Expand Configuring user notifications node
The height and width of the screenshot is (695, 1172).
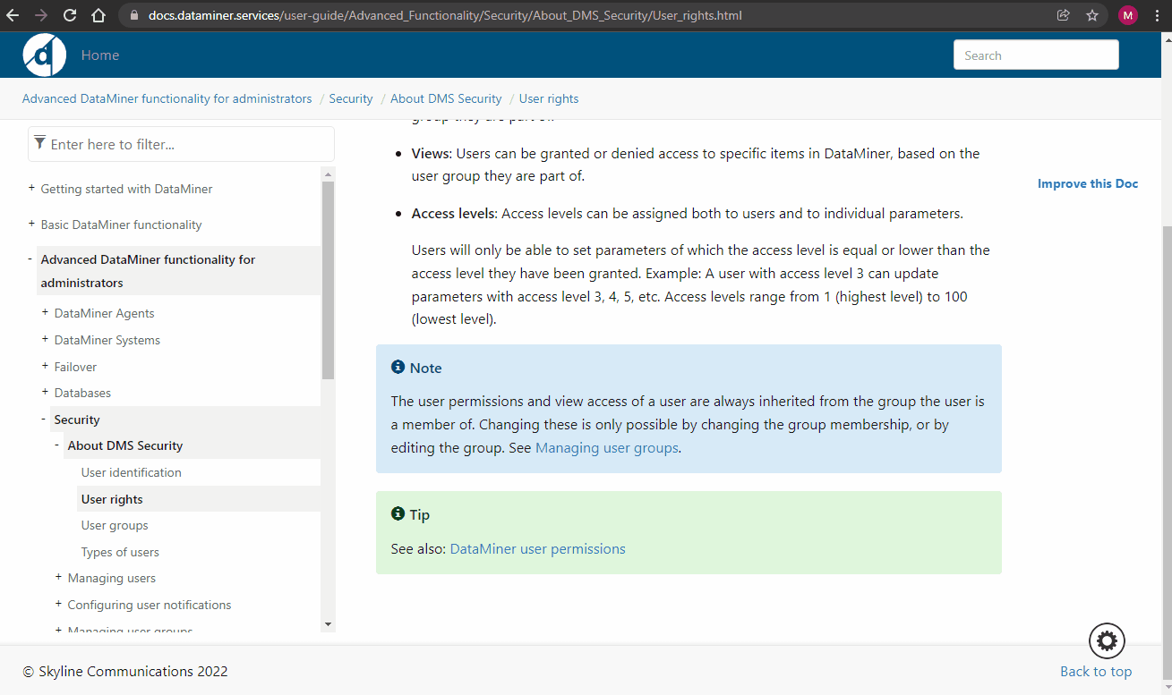pos(59,605)
